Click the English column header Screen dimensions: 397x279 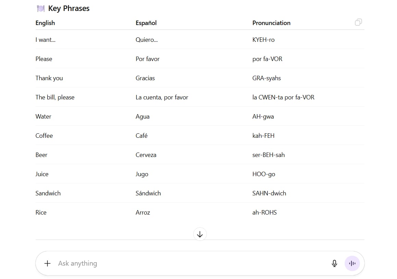click(x=45, y=23)
